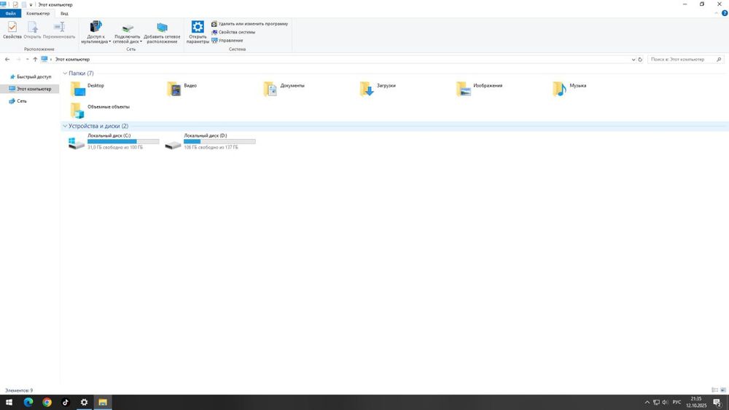The height and width of the screenshot is (410, 729).
Task: Open the Файл tab
Action: pos(11,13)
